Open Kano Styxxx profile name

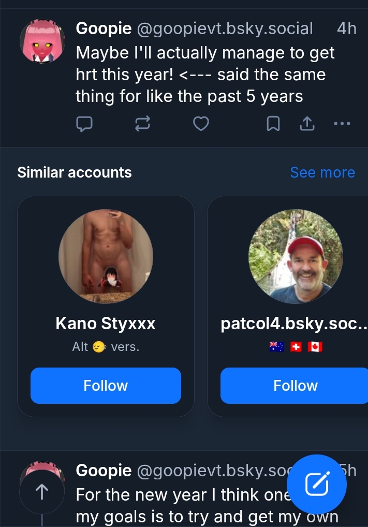pos(106,324)
